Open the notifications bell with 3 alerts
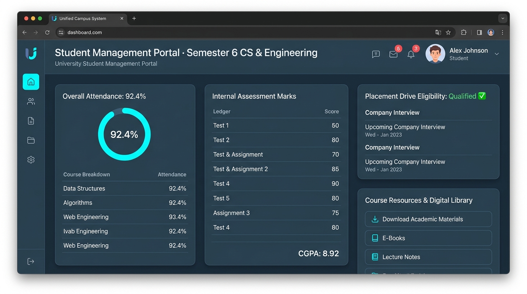This screenshot has width=527, height=294. click(x=411, y=54)
